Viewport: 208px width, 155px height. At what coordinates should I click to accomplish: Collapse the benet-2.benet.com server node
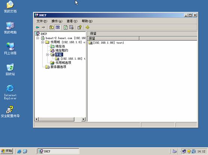coord(38,38)
